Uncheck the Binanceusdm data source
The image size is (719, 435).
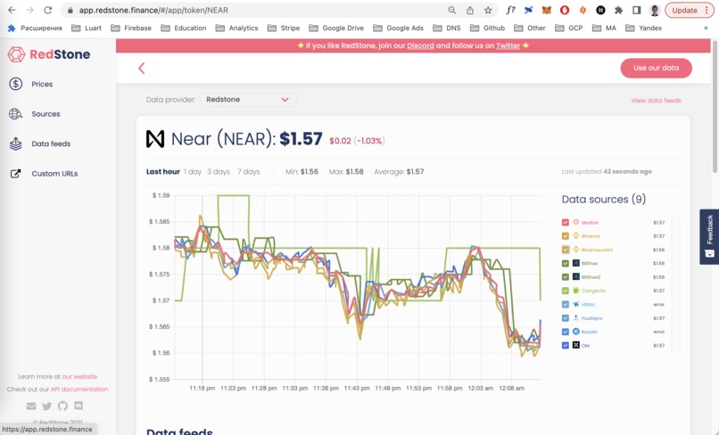[x=566, y=250]
